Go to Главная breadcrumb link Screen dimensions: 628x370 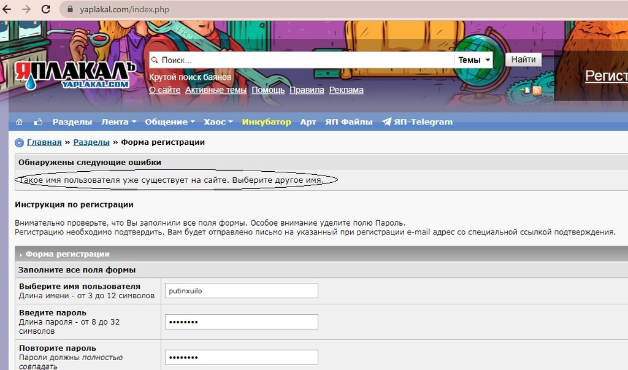coord(44,142)
